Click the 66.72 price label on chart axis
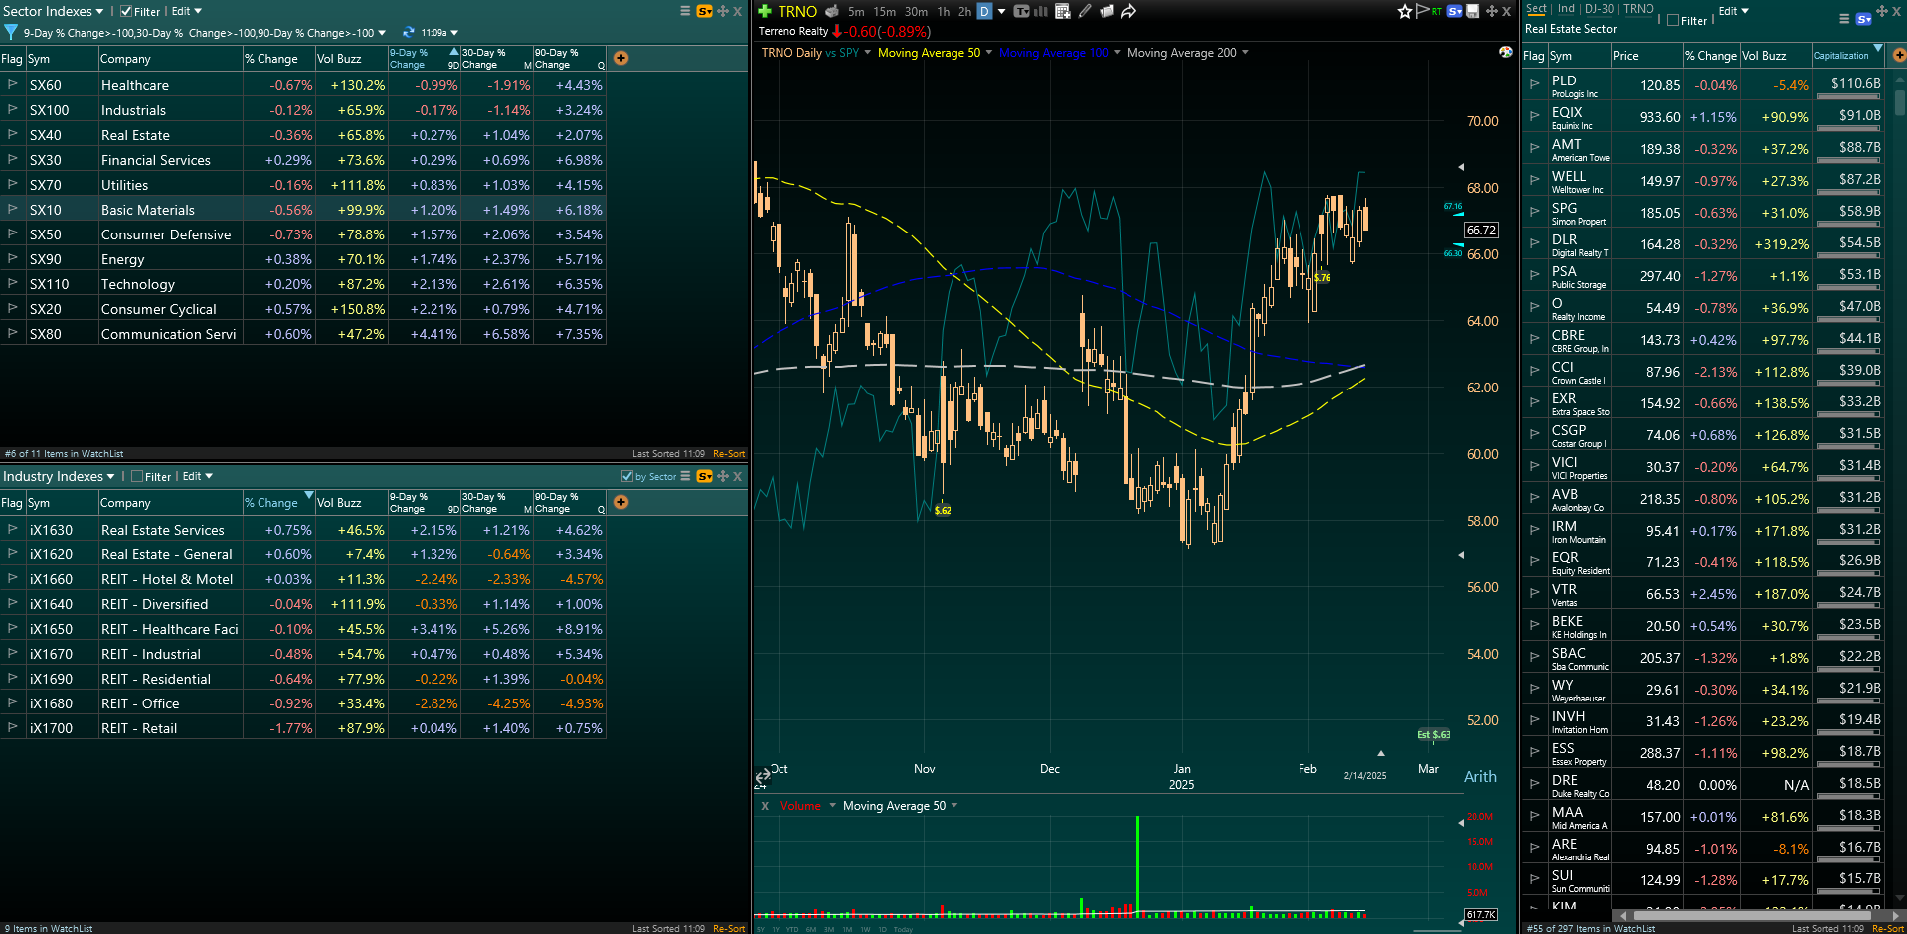 1480,230
